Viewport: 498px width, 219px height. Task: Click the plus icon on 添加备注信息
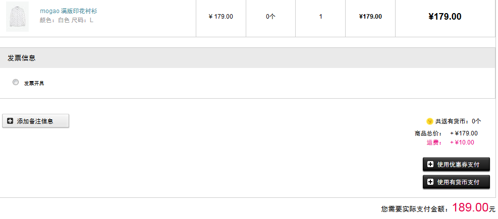10,121
